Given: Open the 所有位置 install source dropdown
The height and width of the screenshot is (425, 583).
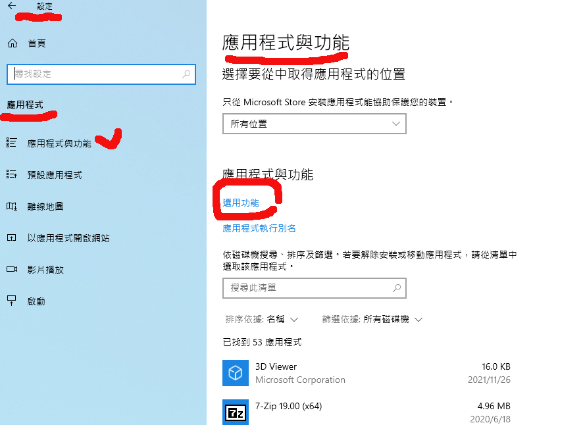Looking at the screenshot, I should pos(314,124).
